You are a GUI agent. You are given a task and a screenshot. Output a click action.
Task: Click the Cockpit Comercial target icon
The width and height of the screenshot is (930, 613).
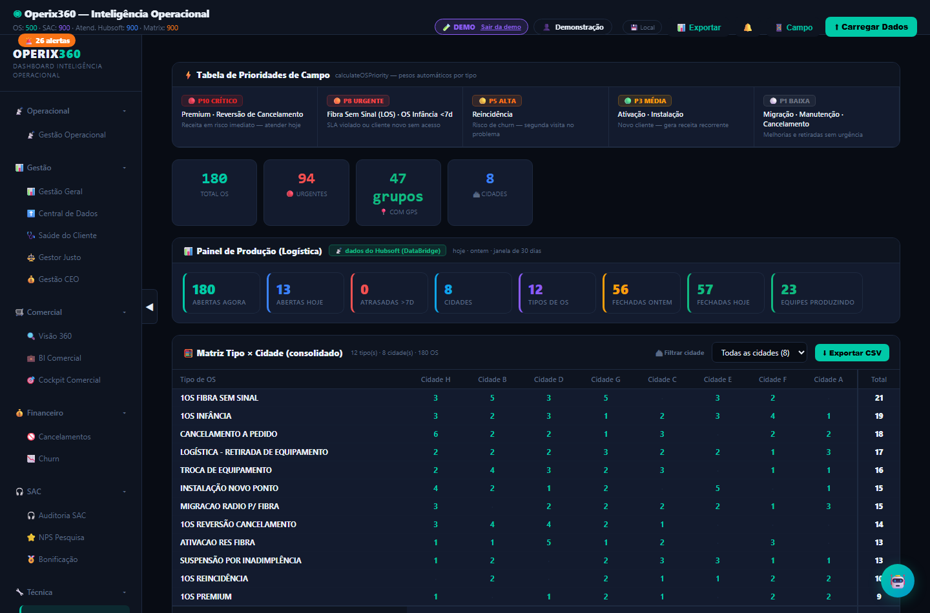point(31,380)
